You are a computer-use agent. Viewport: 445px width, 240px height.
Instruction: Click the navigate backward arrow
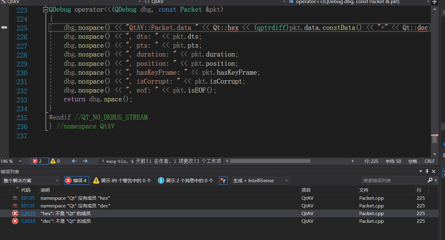tap(74, 161)
